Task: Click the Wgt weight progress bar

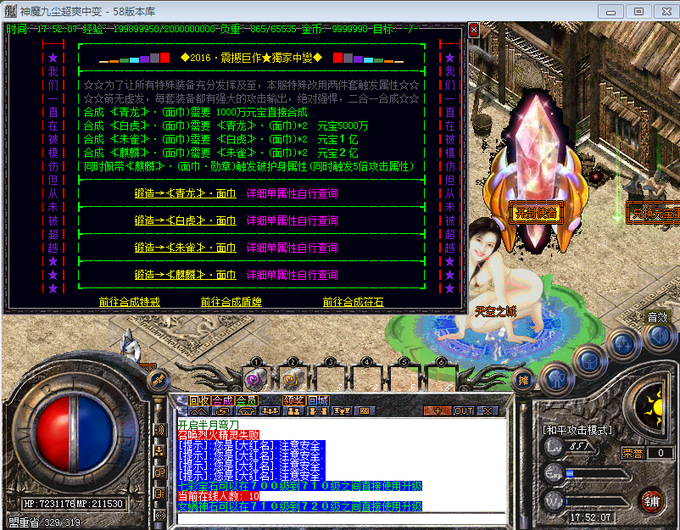Action: [596, 502]
